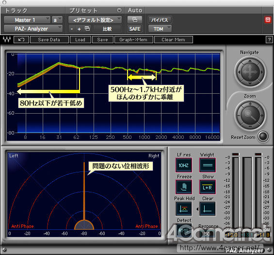Screen dimensions: 274x255
Task: Open the デフォルト設定 preset dropdown
Action: pyautogui.click(x=95, y=20)
